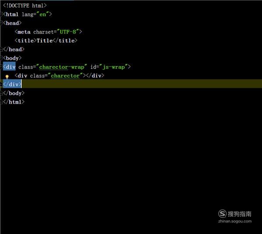Click the closing </title> tag
This screenshot has height=234, width=262.
65,41
